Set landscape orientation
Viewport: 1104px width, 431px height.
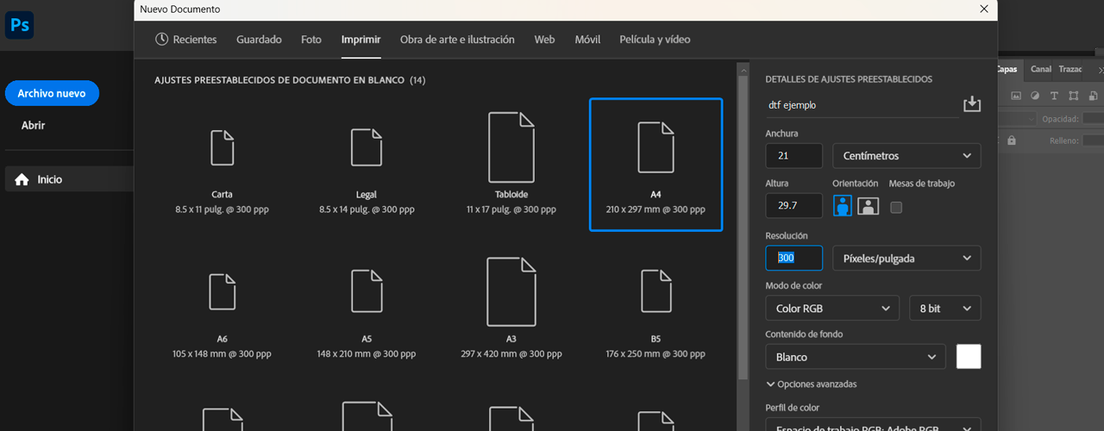(869, 206)
